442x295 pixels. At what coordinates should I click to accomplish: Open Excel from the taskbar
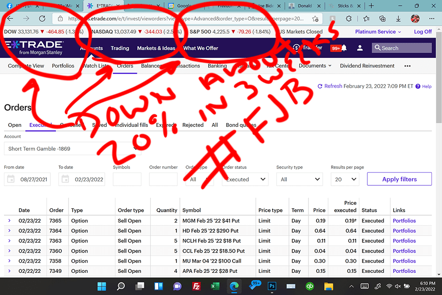[215, 286]
